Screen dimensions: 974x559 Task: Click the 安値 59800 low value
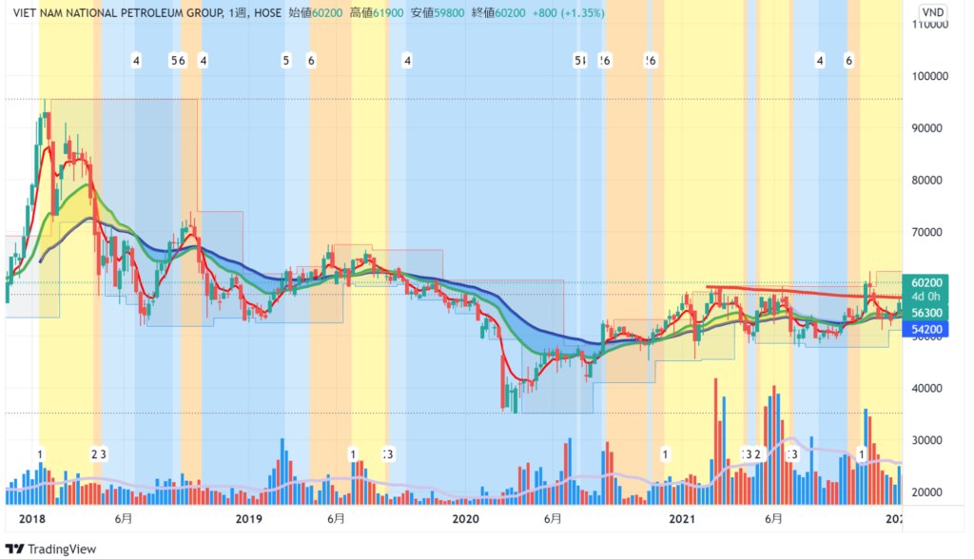(438, 12)
